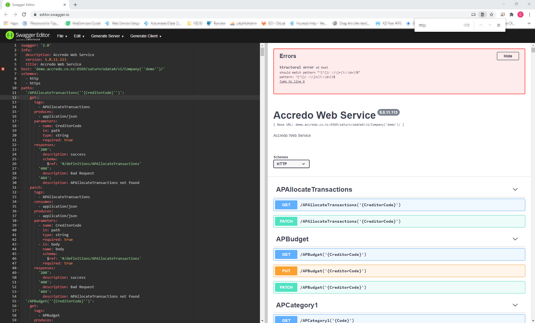Image resolution: width=535 pixels, height=323 pixels.
Task: Open the Schemes HTTP dropdown
Action: click(x=291, y=164)
